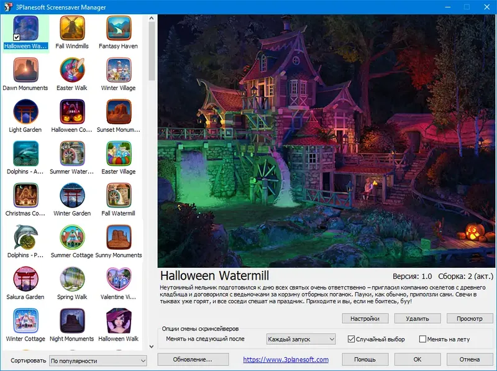Select the Dawn Monuments screensaver icon

coord(25,70)
